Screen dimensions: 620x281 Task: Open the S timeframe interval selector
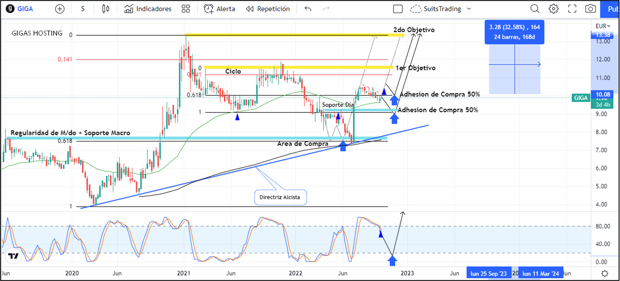83,9
